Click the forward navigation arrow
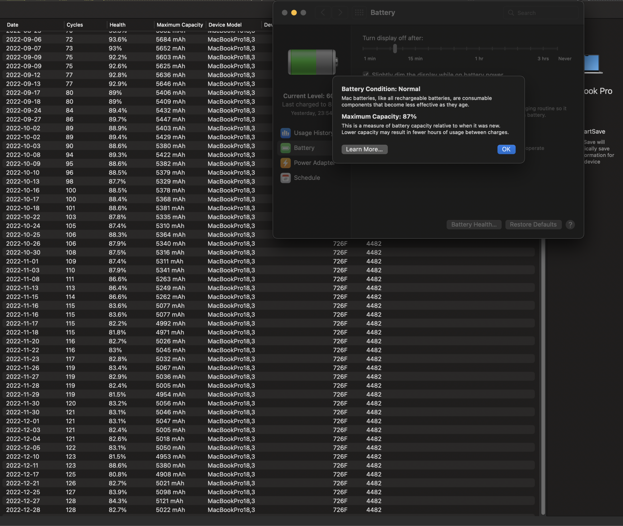Screen dimensions: 623x526 click(x=340, y=12)
